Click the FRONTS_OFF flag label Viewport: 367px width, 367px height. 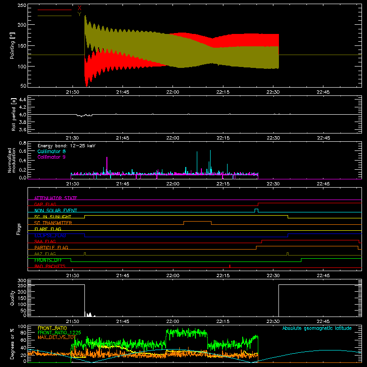48,260
